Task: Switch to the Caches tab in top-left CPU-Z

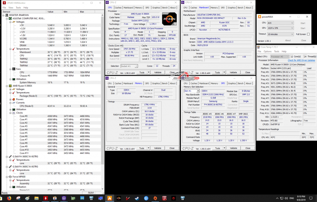Action: tap(118, 7)
